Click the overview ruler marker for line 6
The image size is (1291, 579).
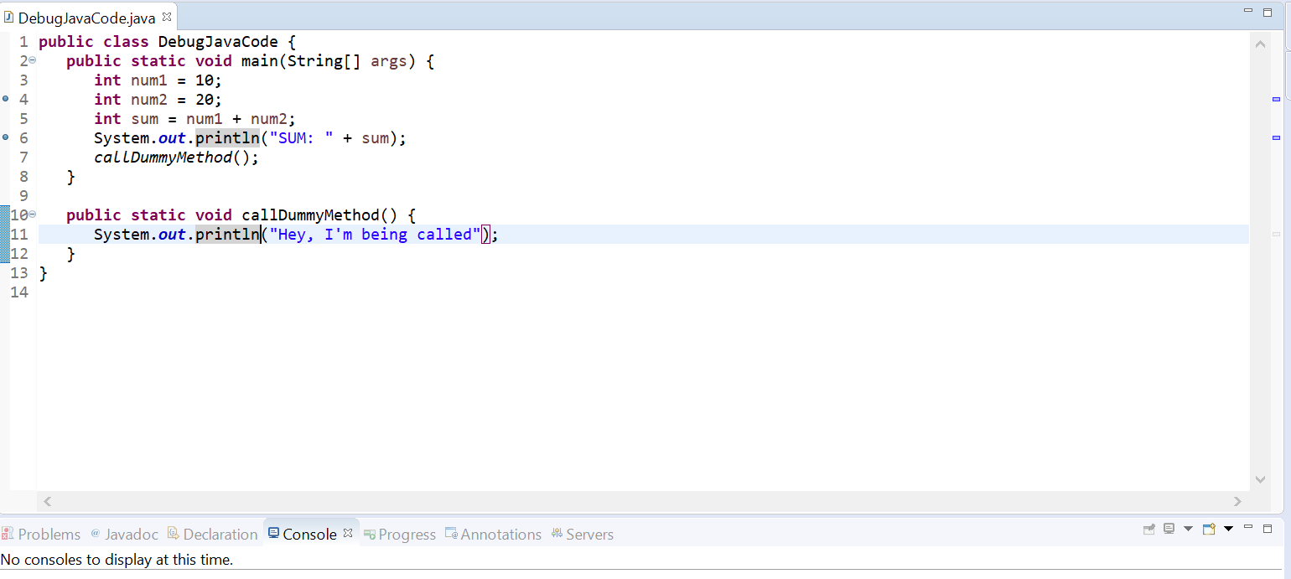click(1277, 137)
